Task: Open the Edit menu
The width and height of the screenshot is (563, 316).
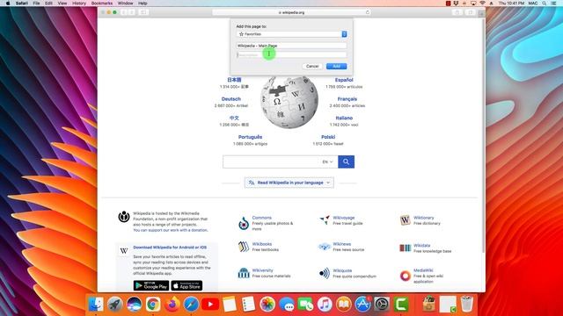Action: pos(48,4)
